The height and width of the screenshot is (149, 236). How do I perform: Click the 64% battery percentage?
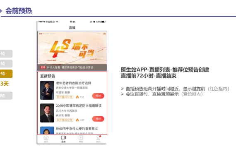tap(99, 22)
